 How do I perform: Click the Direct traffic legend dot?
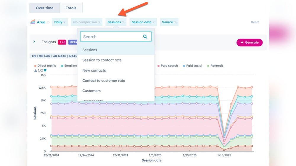pyautogui.click(x=35, y=66)
